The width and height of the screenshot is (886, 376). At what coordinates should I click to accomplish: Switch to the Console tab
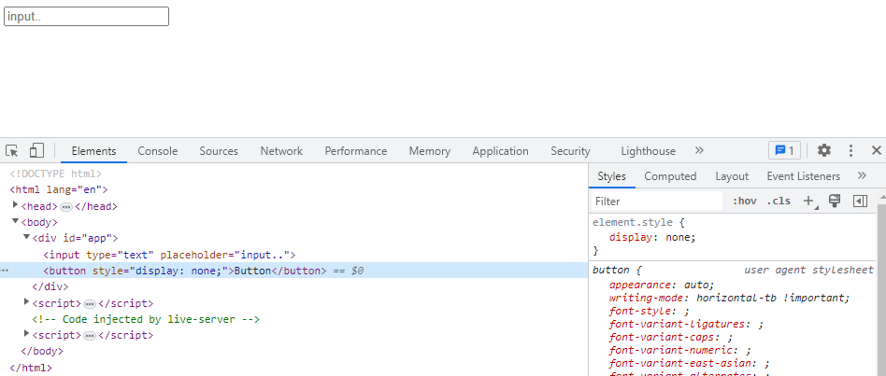[x=158, y=151]
